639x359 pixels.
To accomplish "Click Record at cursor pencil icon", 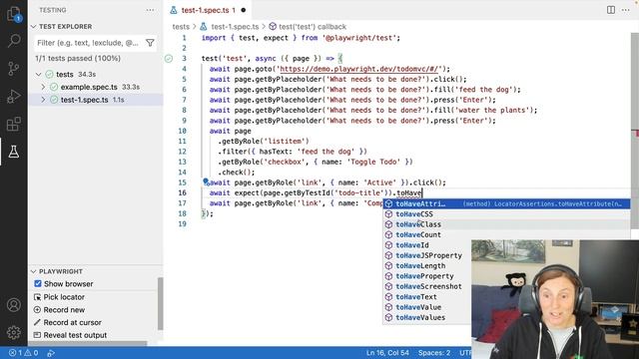I will (x=37, y=322).
